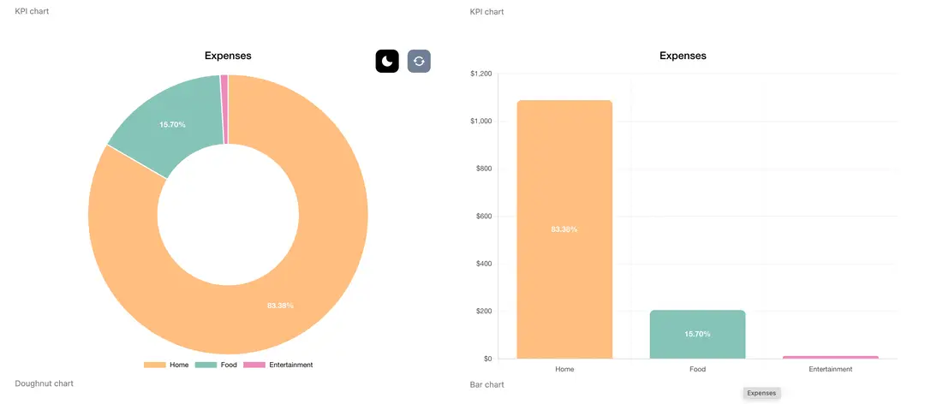The width and height of the screenshot is (925, 404).
Task: Select the "Bar chart" section label
Action: (x=487, y=385)
